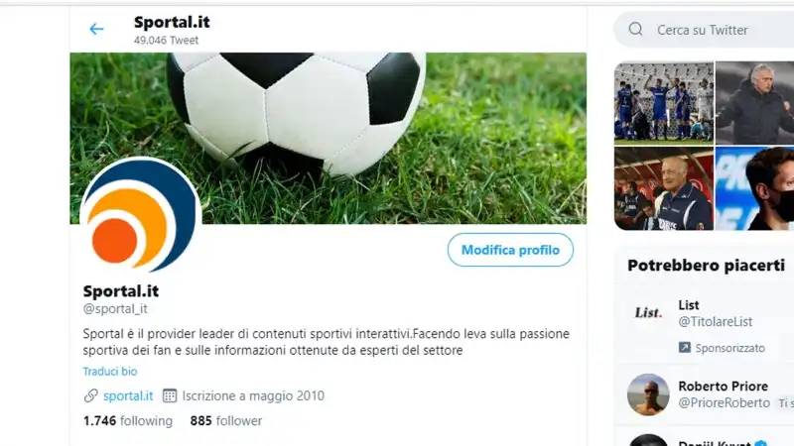Viewport: 794px width, 446px height.
Task: Open the blue team players photo thumbnail
Action: point(664,103)
